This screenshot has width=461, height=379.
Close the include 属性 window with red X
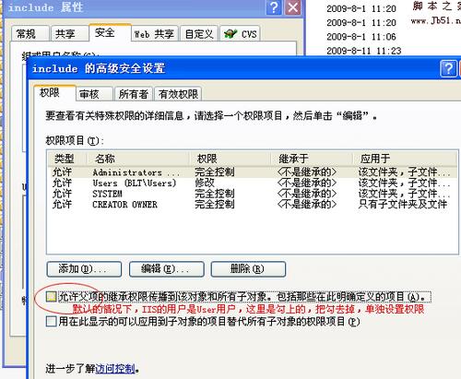(x=293, y=7)
